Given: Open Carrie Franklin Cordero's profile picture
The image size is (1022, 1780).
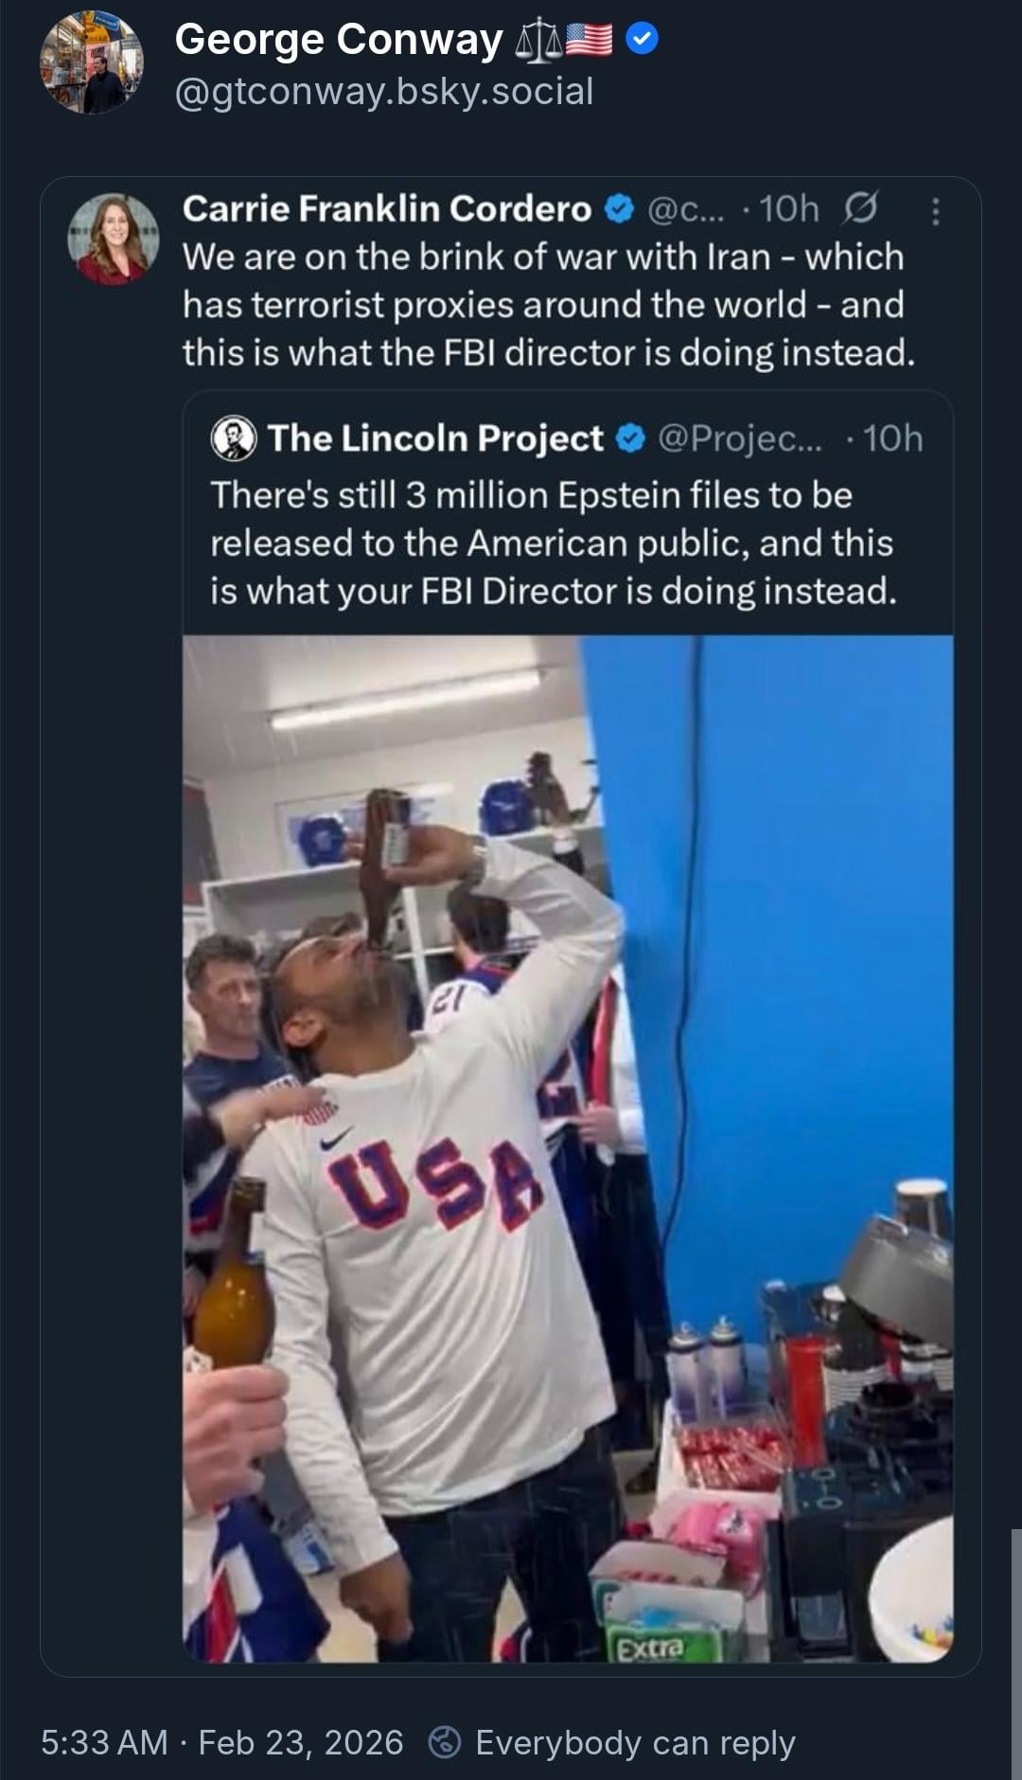Looking at the screenshot, I should (x=114, y=239).
